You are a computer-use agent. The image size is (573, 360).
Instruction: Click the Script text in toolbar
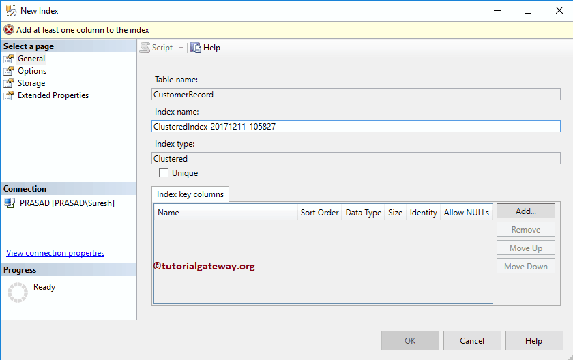[162, 48]
